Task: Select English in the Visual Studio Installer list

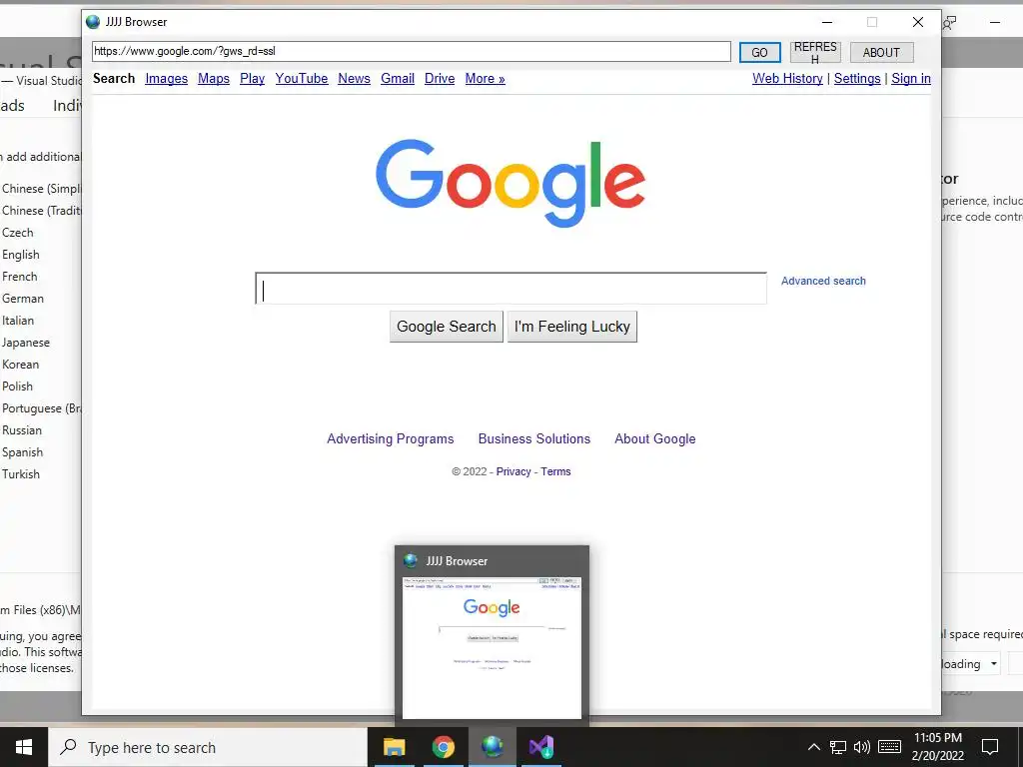Action: point(21,255)
